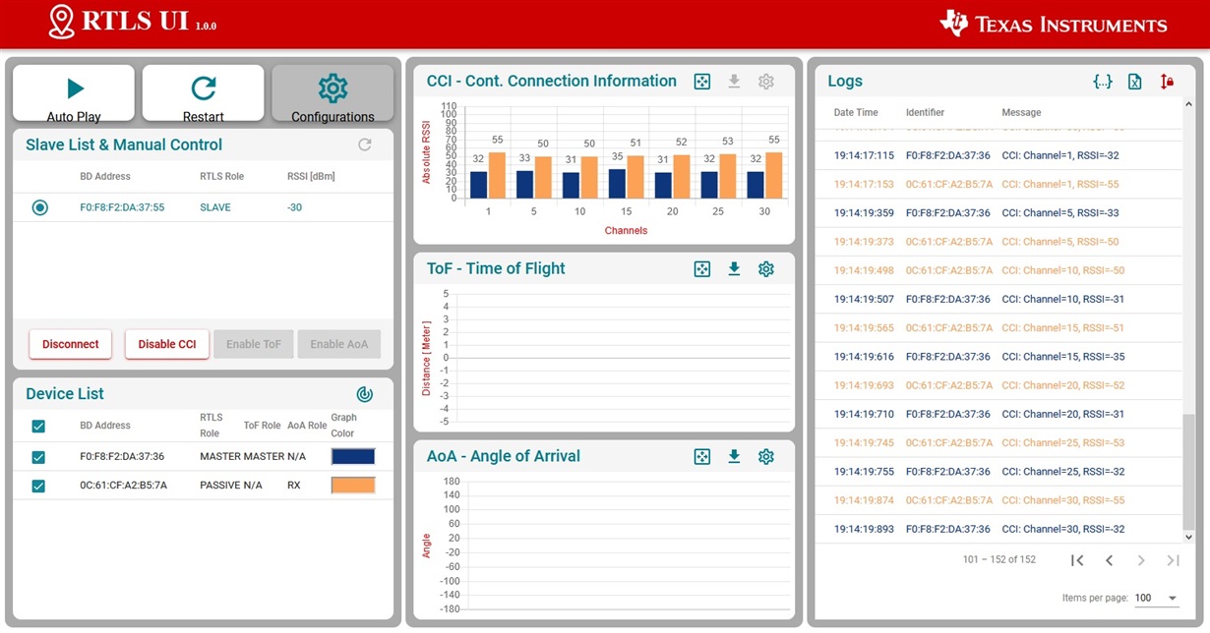Click the blue bar for channel 15
This screenshot has height=633, width=1210.
(617, 184)
